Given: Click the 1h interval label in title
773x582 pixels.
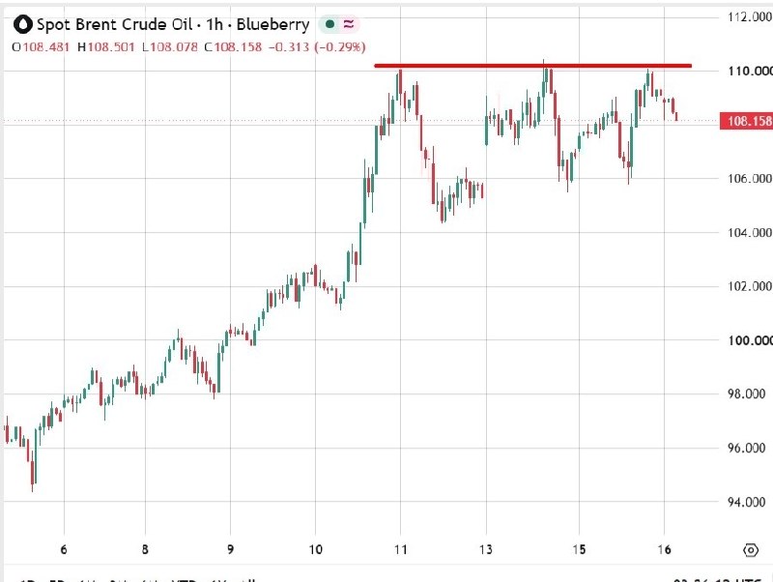Looking at the screenshot, I should (215, 24).
